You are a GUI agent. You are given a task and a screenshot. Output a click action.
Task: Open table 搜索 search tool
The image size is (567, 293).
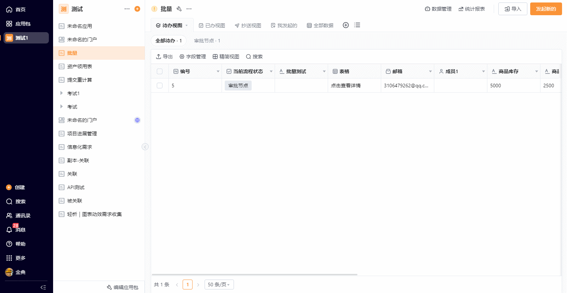[x=254, y=57]
